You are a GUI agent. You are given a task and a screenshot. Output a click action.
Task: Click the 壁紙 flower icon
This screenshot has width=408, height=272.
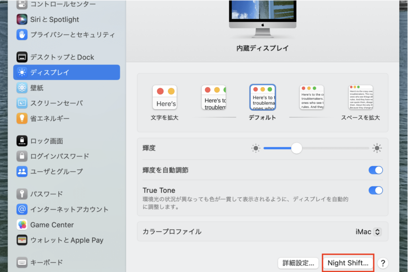(22, 88)
